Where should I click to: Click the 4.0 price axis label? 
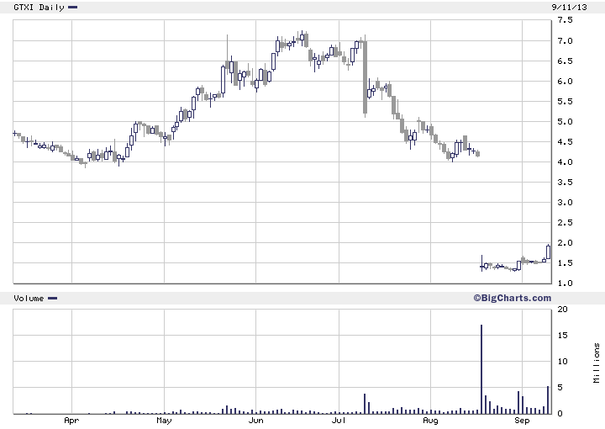[x=565, y=162]
